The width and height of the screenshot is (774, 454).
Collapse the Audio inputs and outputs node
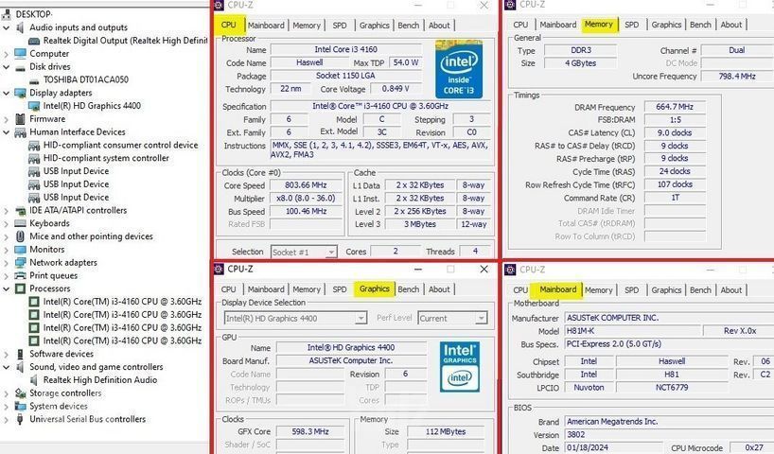point(7,27)
